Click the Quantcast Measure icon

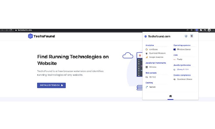click(x=146, y=53)
